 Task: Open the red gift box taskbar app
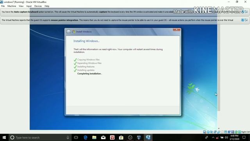pyautogui.click(x=112, y=137)
